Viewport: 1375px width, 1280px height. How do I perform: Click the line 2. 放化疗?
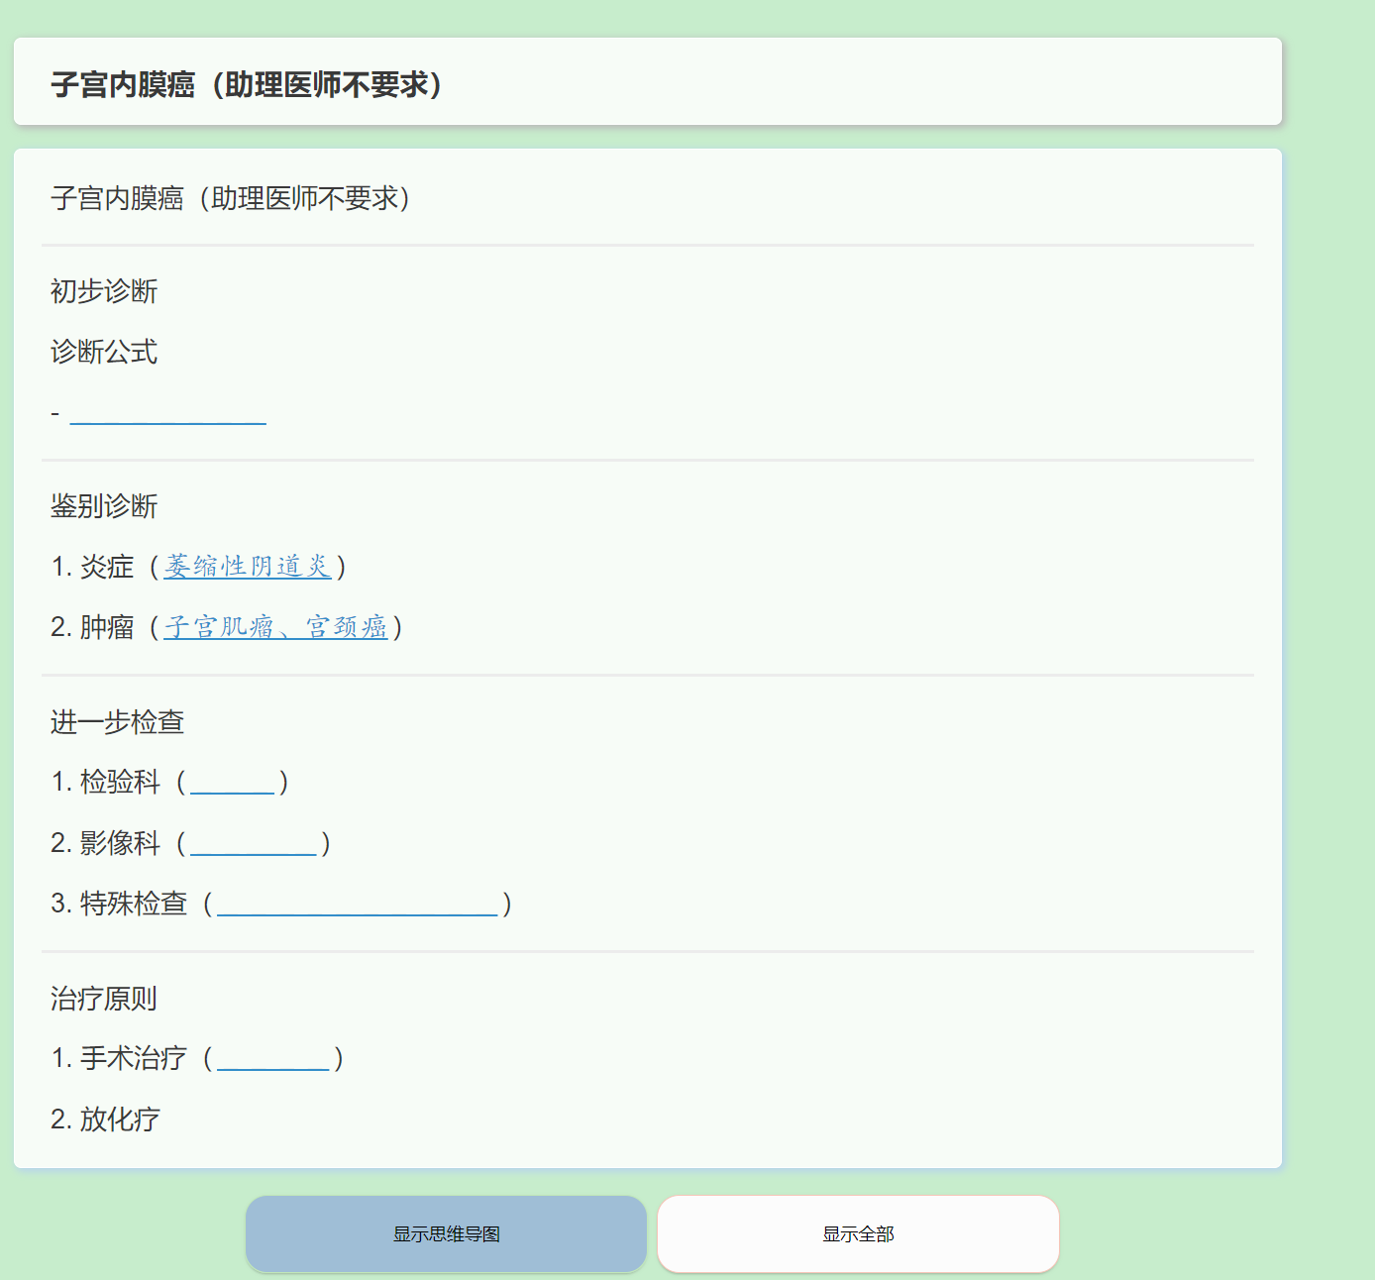(105, 1120)
